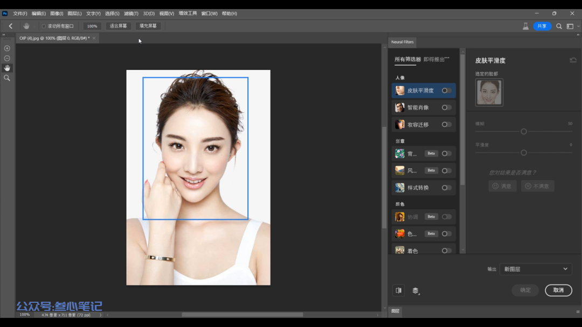Click the 100% zoom button
Screen dimensions: 582x327
[92, 26]
